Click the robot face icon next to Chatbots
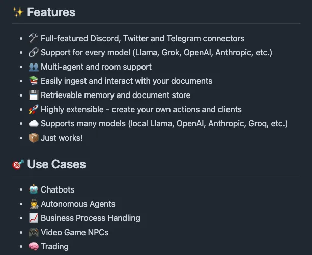Screen dimensions: 312x255 (x=34, y=189)
